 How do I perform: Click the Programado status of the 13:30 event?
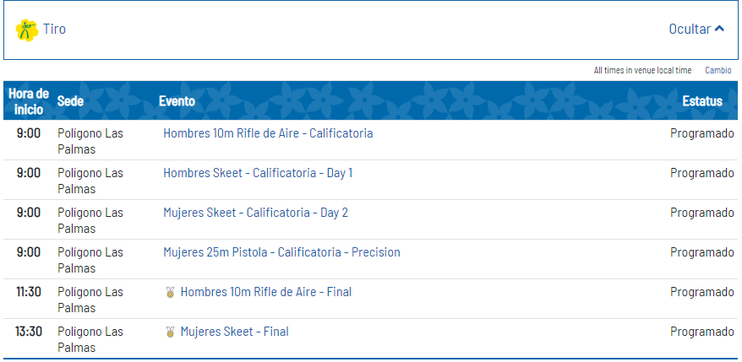click(x=701, y=332)
